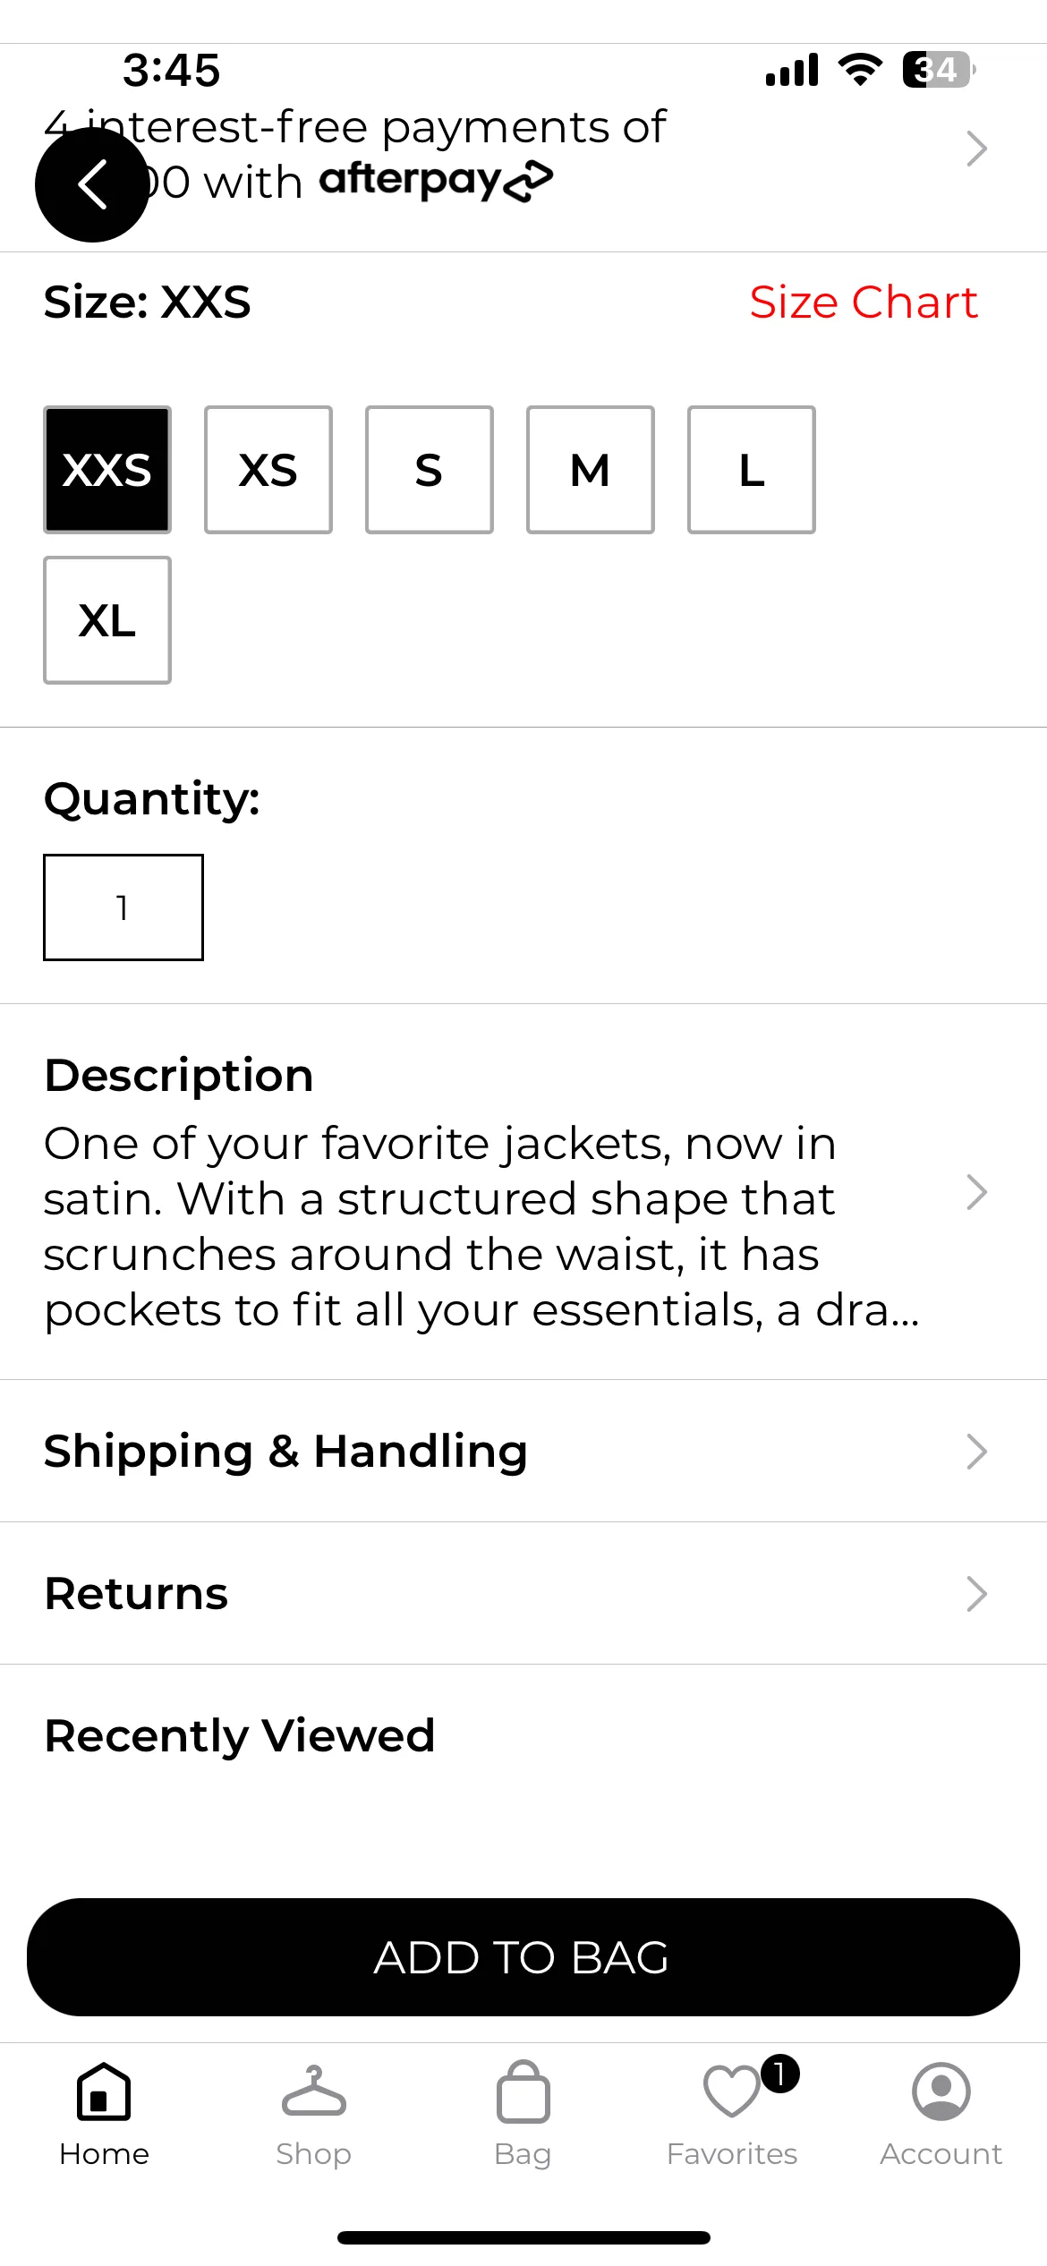Open the Shop hanger icon

313,2091
